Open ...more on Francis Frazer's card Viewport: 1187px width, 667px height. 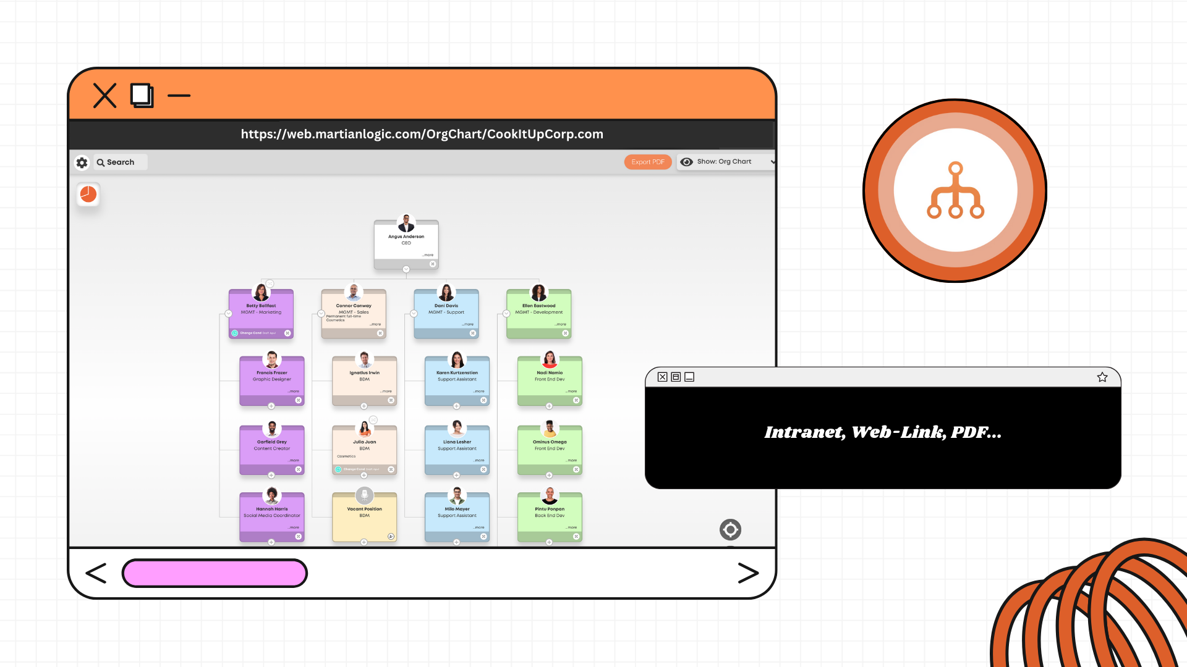[294, 392]
